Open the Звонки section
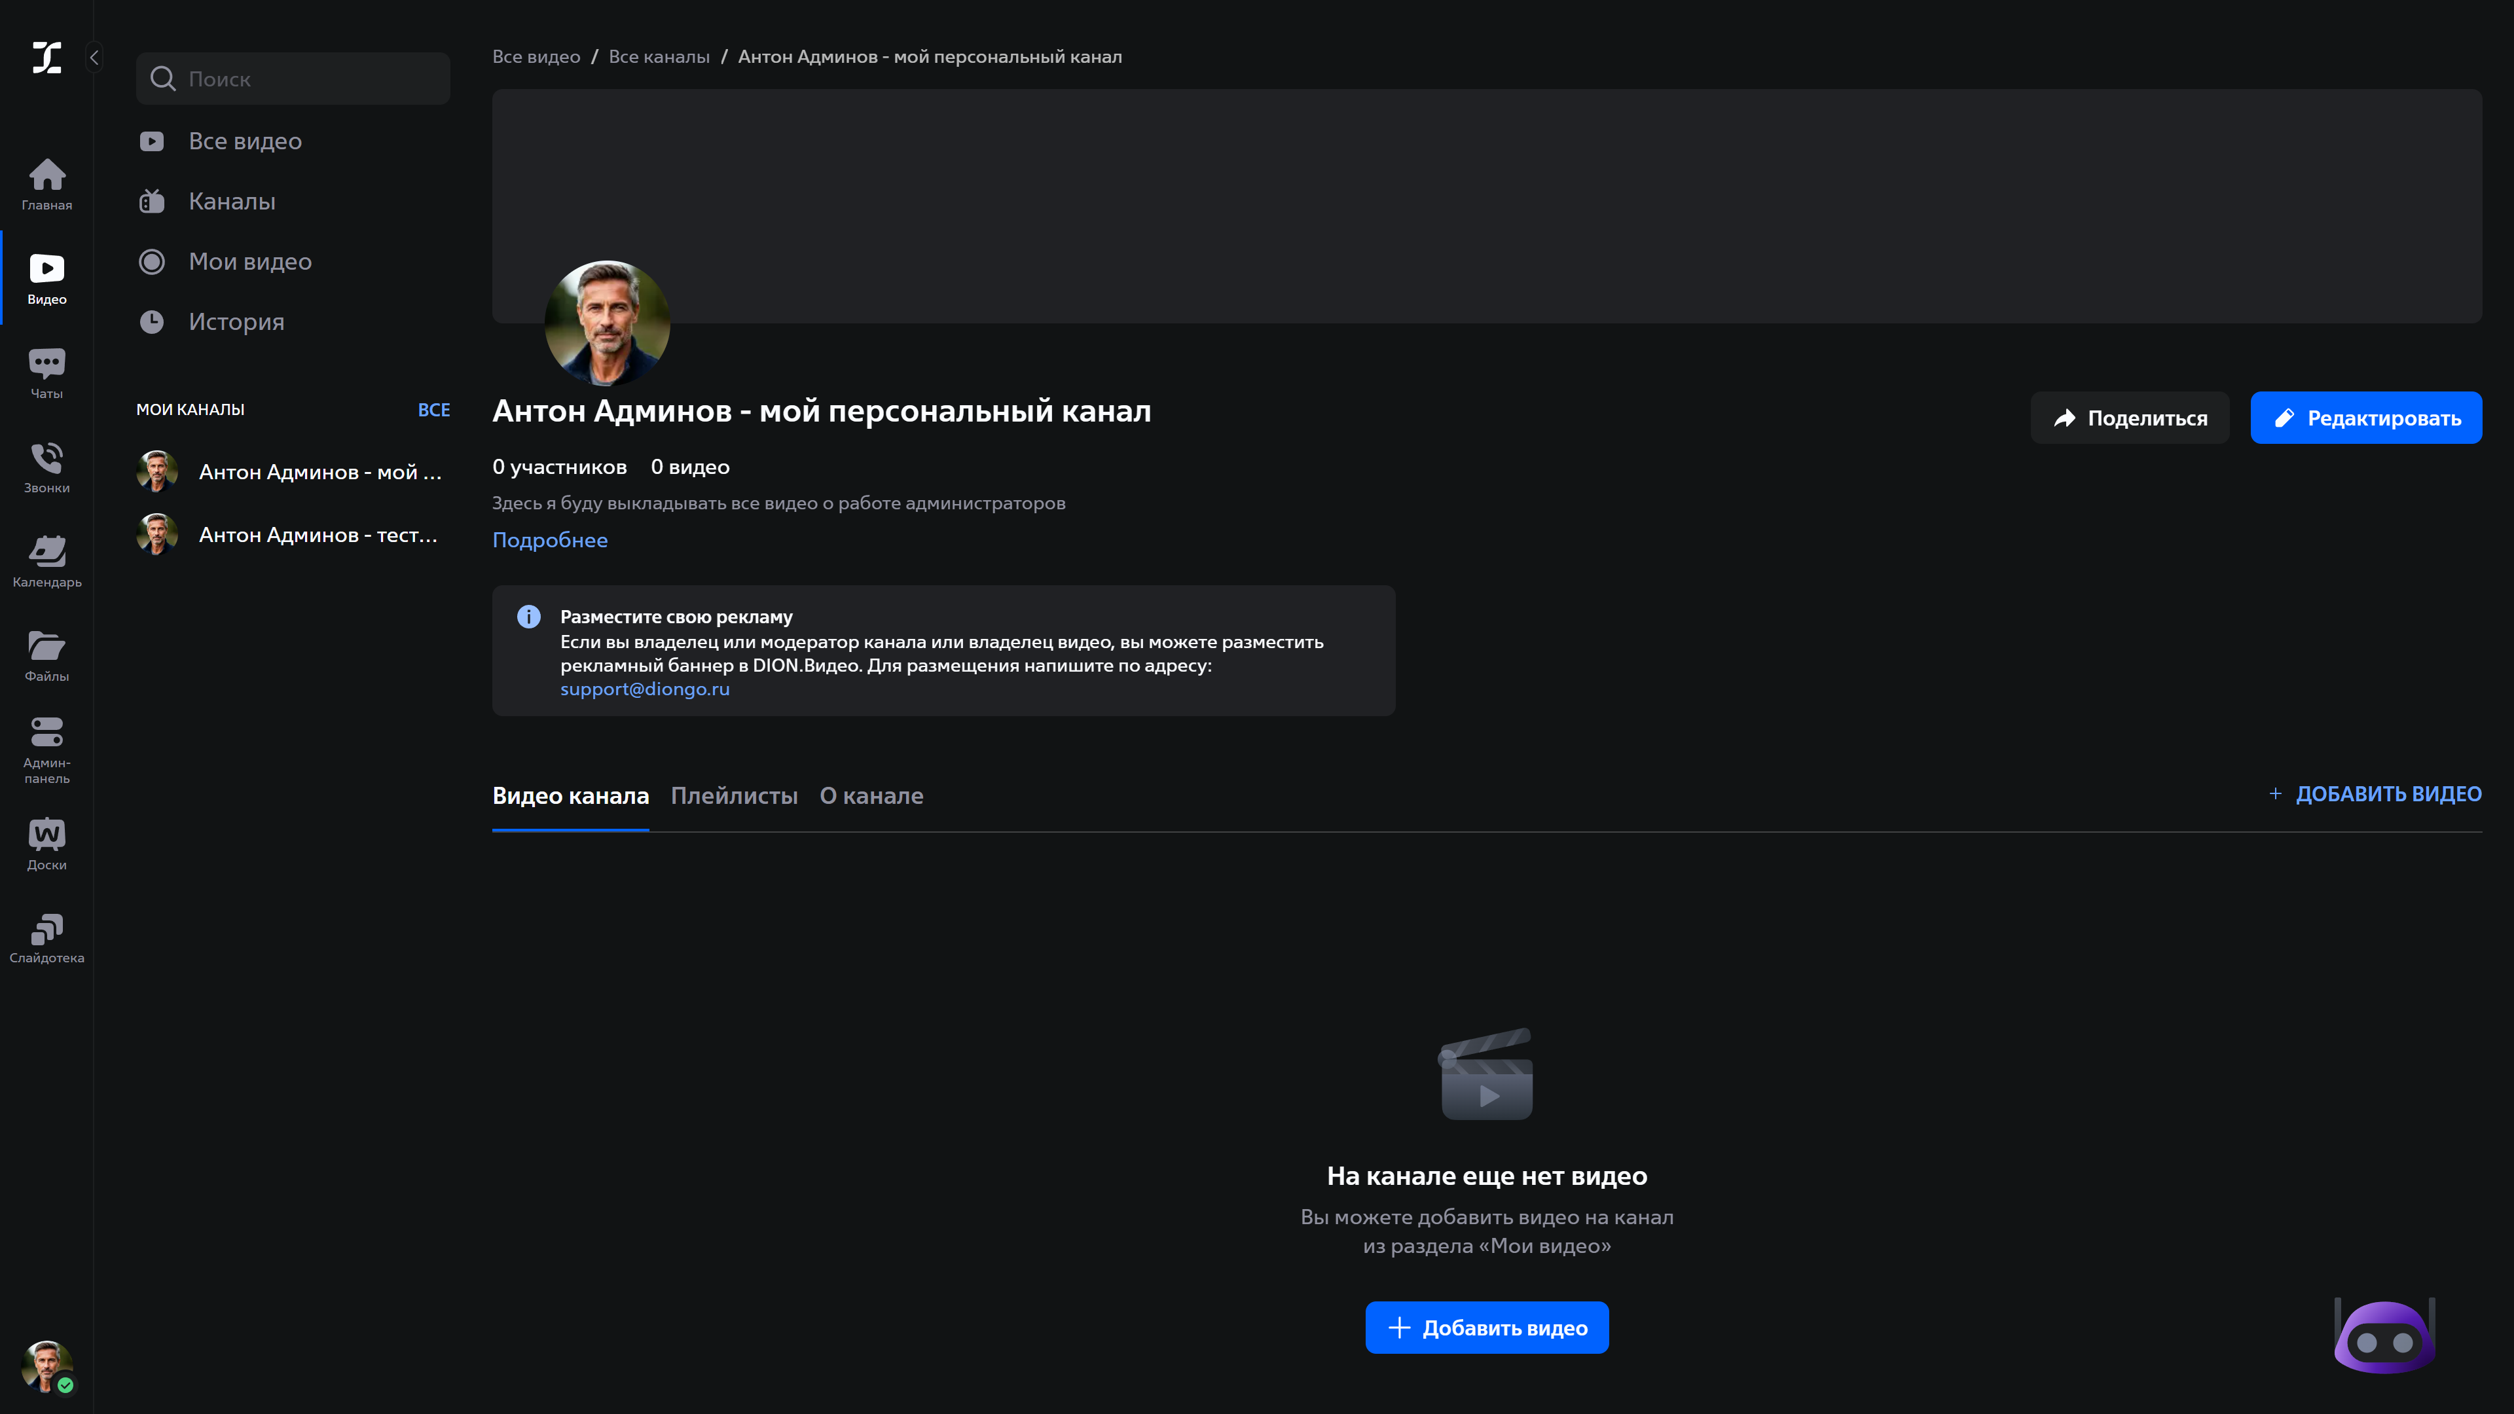 click(x=46, y=467)
